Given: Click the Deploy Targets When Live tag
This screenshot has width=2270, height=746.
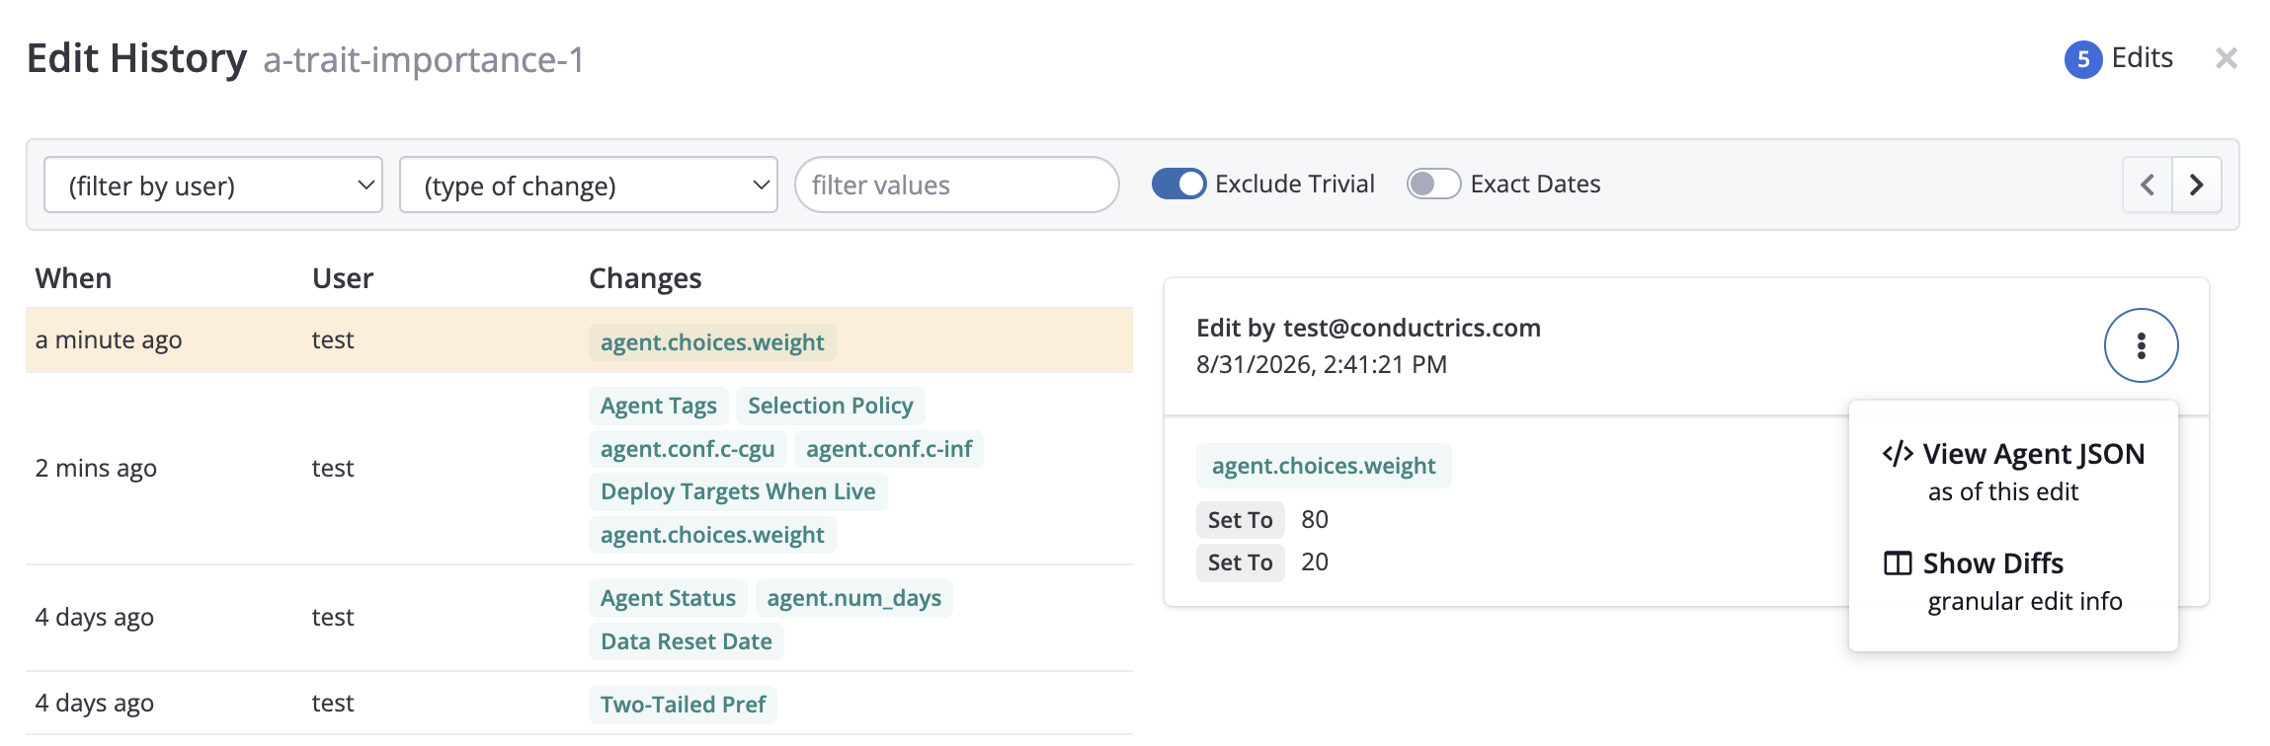Looking at the screenshot, I should 738,491.
